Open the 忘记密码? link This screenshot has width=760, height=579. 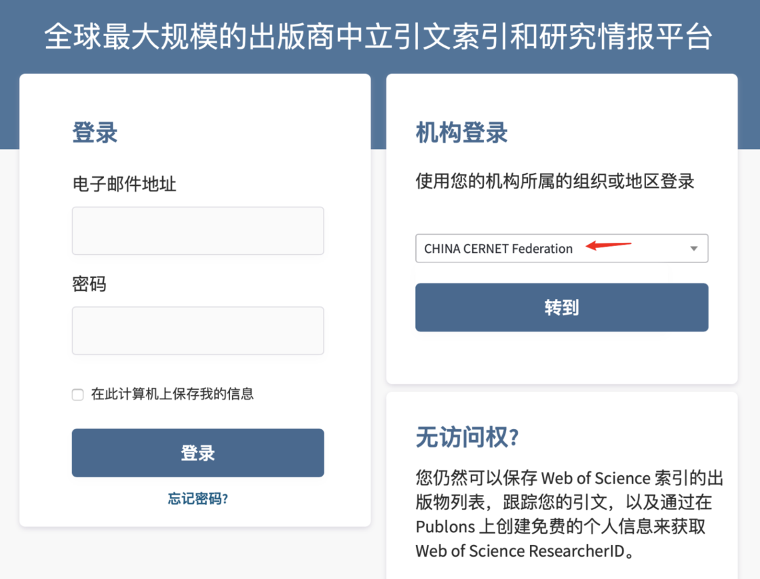197,498
